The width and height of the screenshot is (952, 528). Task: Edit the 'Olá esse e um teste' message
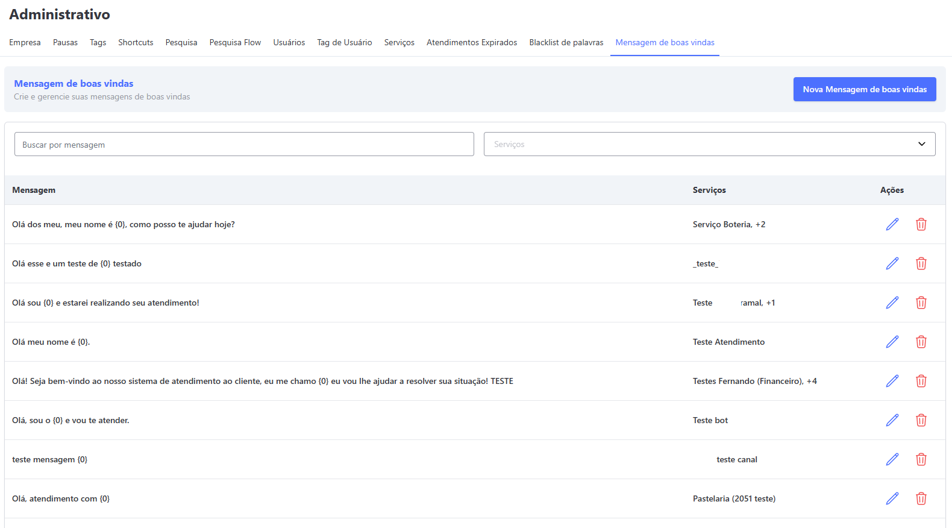[x=892, y=263]
